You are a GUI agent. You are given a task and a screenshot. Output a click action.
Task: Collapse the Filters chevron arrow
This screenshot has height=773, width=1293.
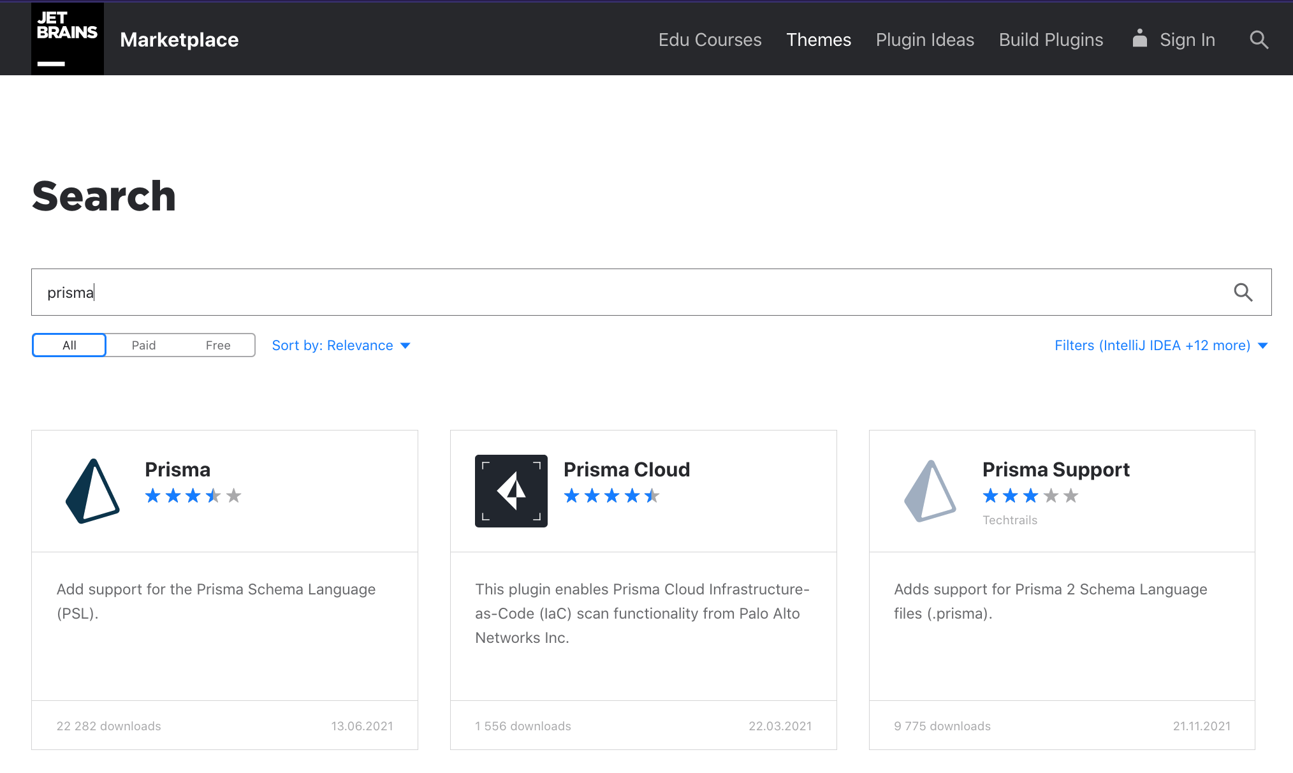[x=1263, y=346]
